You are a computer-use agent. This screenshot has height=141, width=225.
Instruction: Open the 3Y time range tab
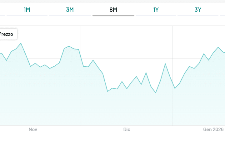click(198, 10)
